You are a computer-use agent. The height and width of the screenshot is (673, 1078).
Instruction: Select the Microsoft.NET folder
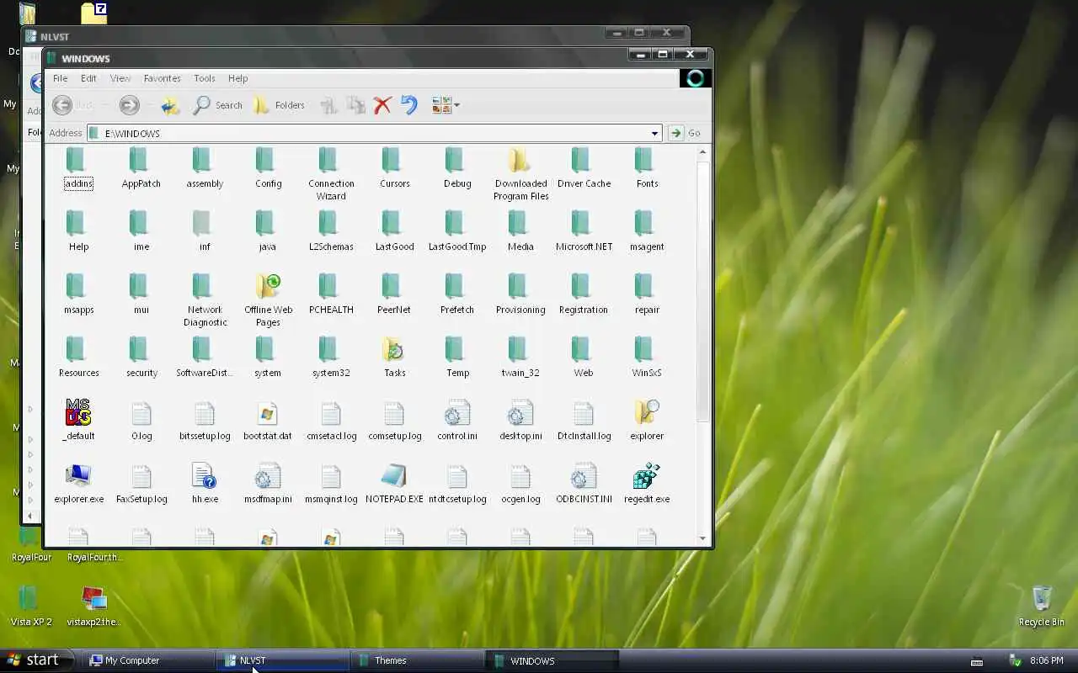tap(584, 231)
